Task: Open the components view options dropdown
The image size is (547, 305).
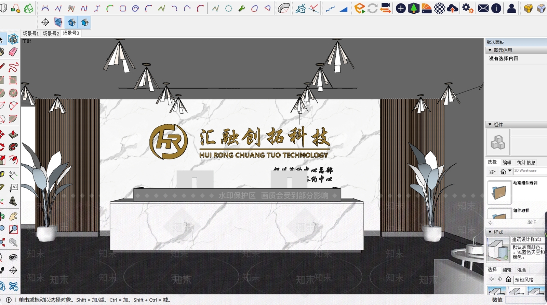Action: point(492,171)
